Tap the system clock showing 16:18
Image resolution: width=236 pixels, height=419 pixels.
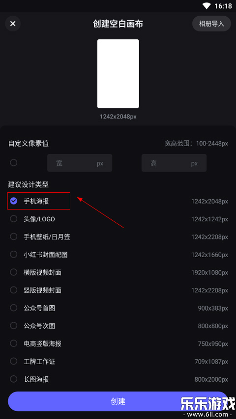(x=223, y=6)
